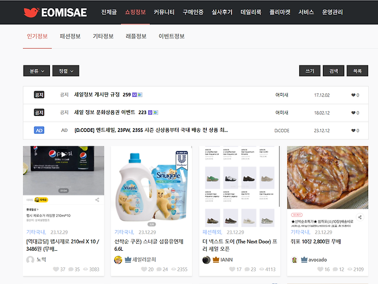Open the 정렬 sort dropdown
The width and height of the screenshot is (378, 284).
66,71
